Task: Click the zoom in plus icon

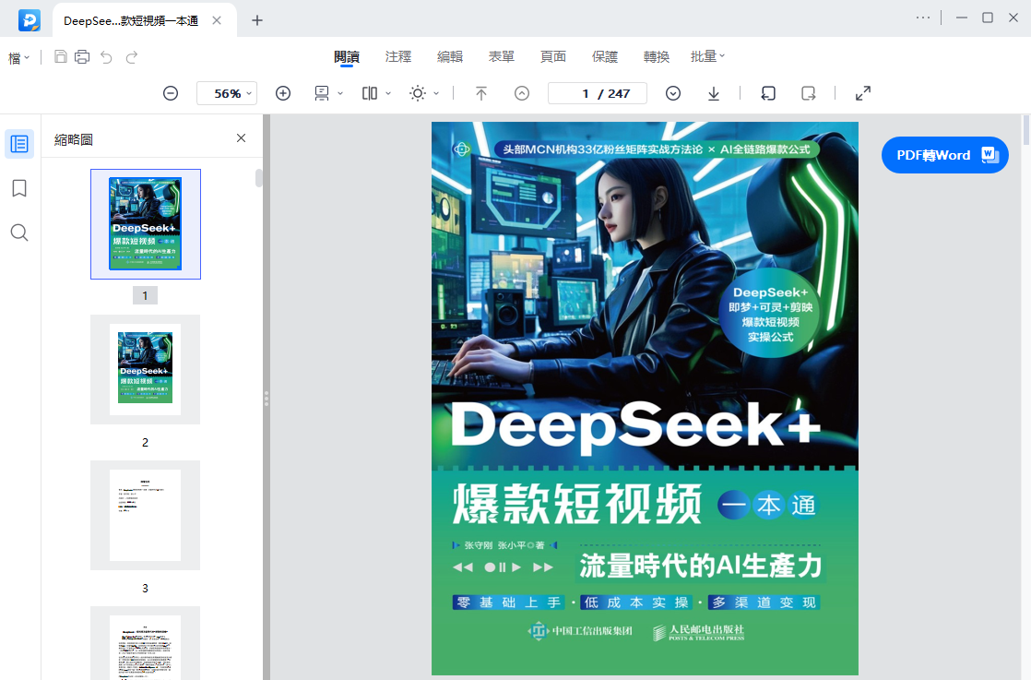Action: (x=283, y=93)
